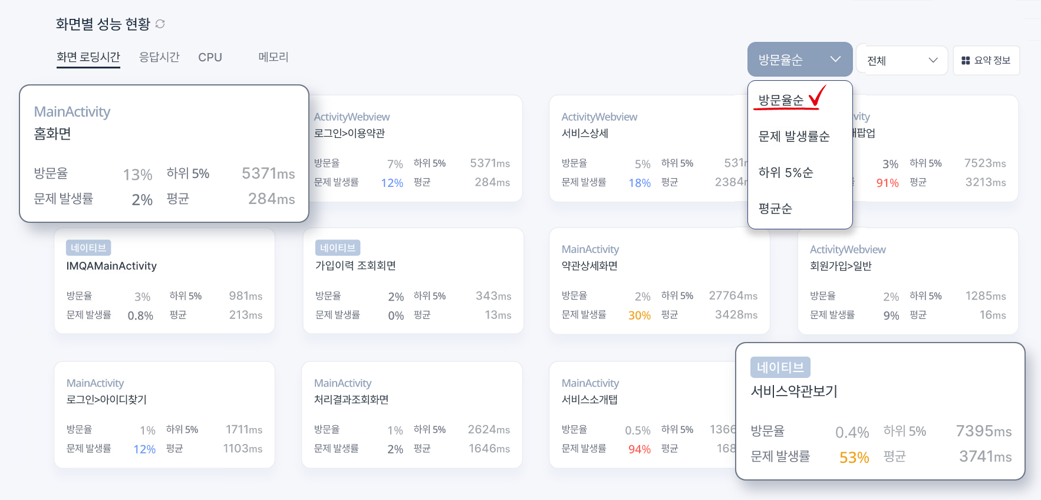The height and width of the screenshot is (500, 1041).
Task: Click the grid icon in 요약 정보
Action: pyautogui.click(x=966, y=61)
